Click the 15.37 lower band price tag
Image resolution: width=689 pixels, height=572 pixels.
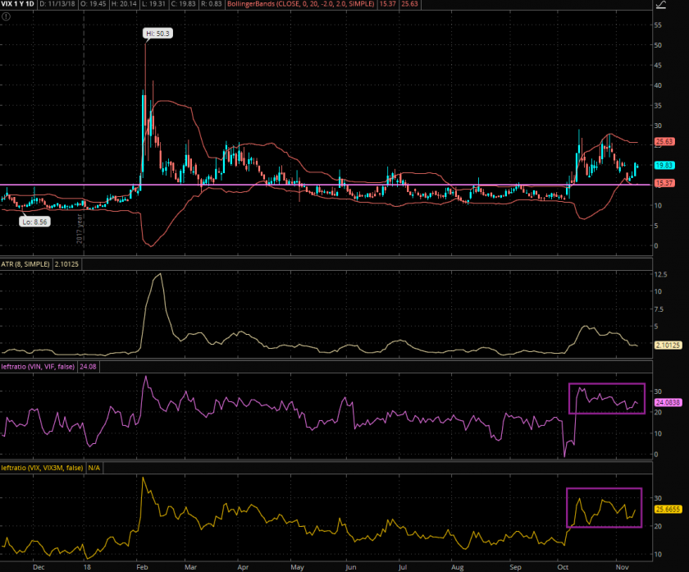click(x=664, y=183)
